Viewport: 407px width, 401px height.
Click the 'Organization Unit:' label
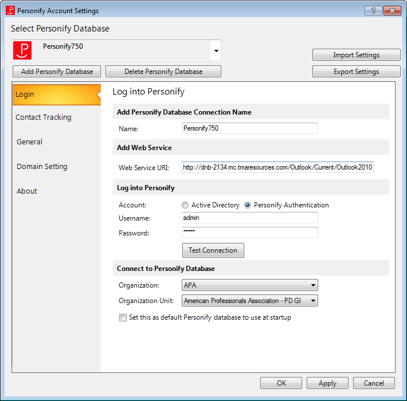click(x=146, y=301)
